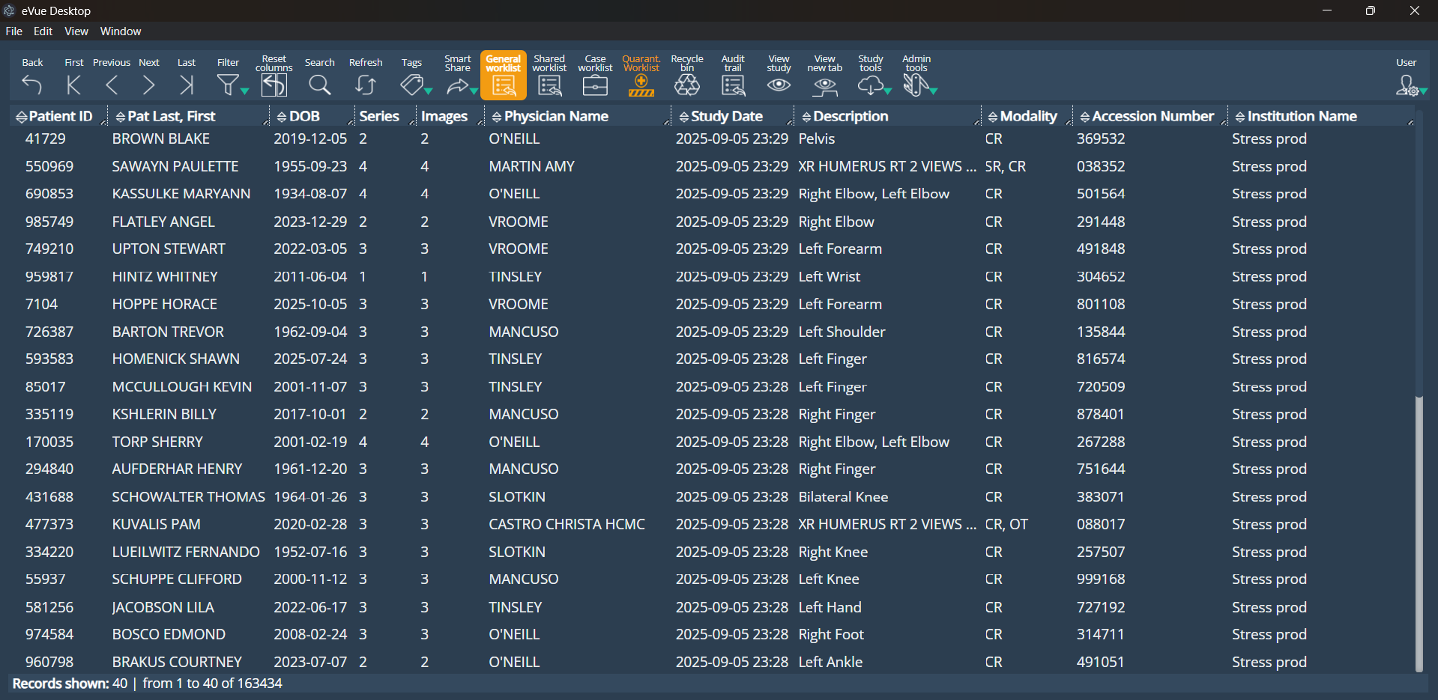Click the View study eye icon

tap(779, 85)
